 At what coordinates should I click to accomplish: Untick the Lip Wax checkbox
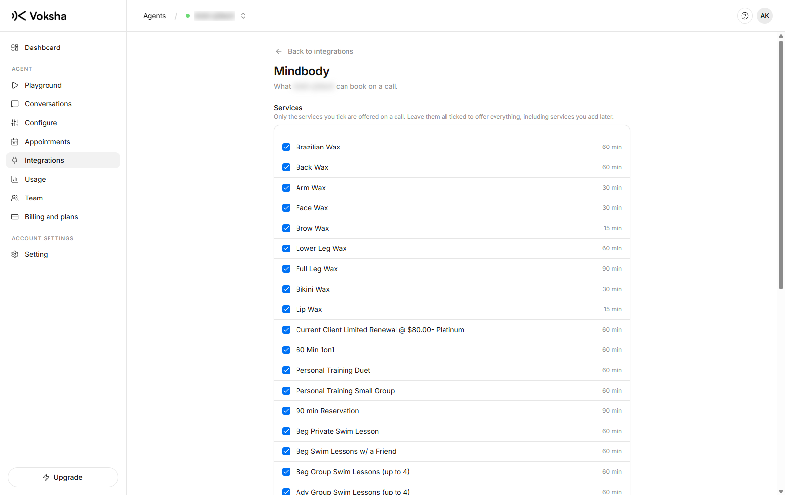[286, 309]
